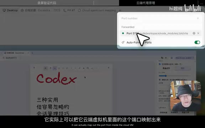
Task: Click the 但容易忽略的 text on the canvas
Action: (53, 107)
